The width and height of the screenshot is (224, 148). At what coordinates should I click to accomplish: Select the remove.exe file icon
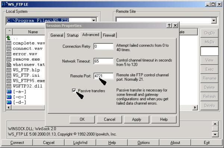(x=9, y=59)
